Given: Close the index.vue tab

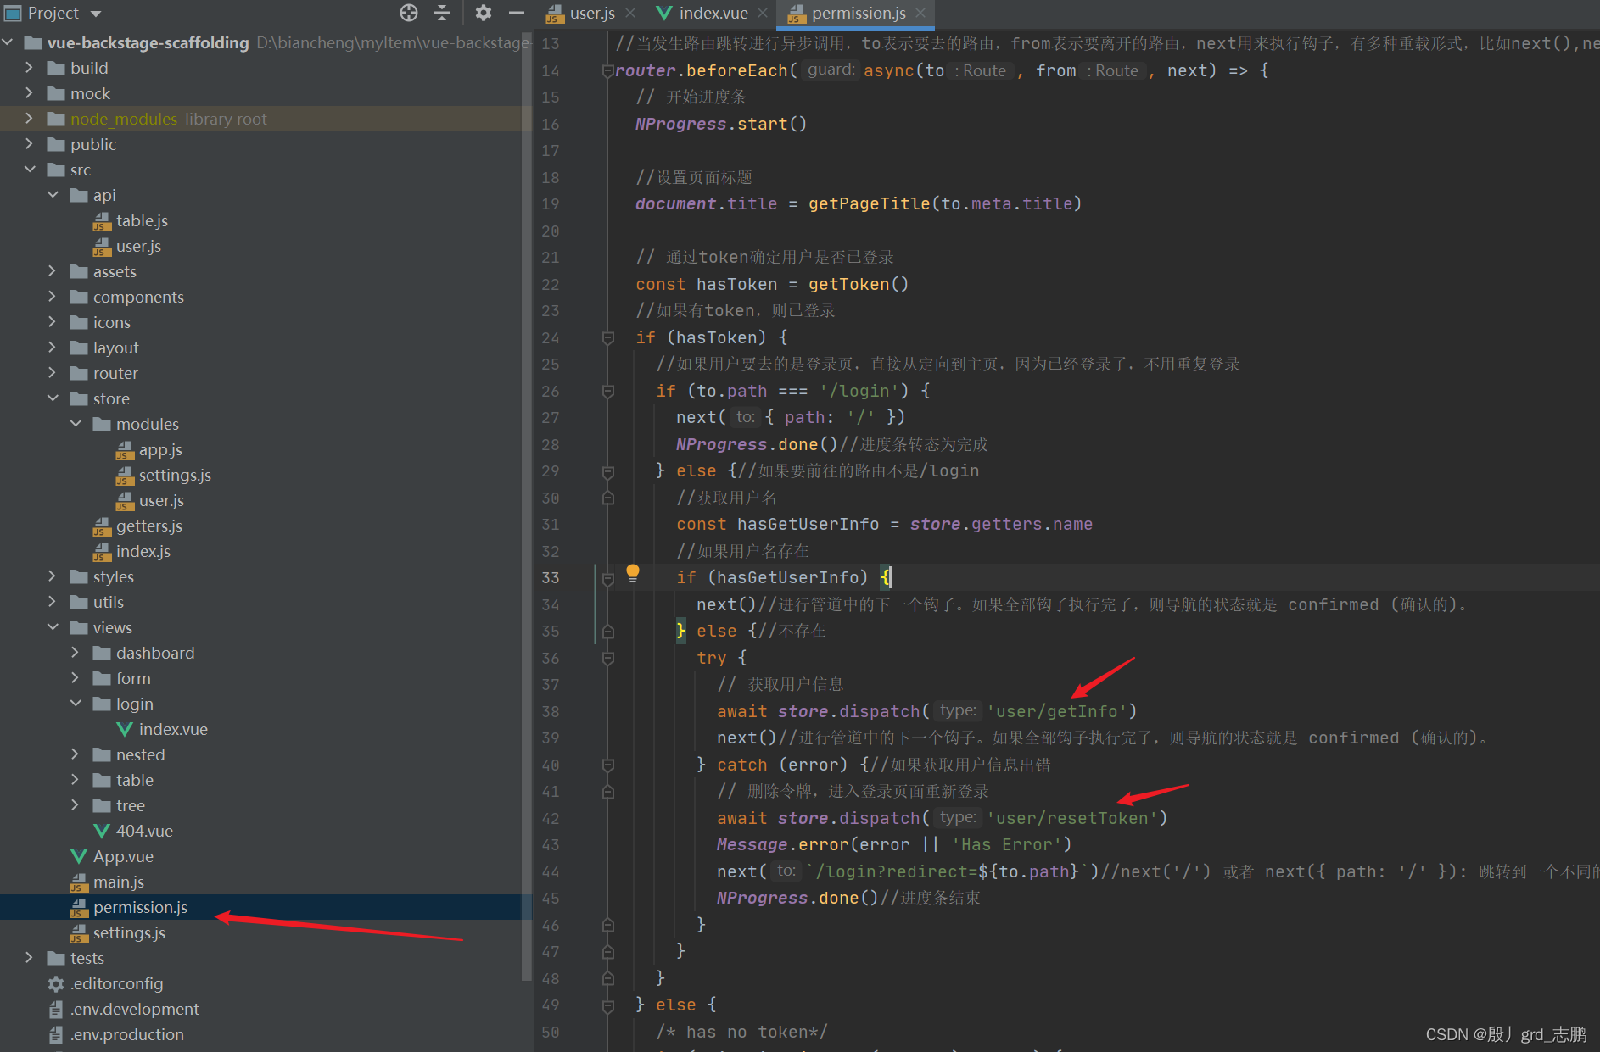Looking at the screenshot, I should click(x=763, y=13).
